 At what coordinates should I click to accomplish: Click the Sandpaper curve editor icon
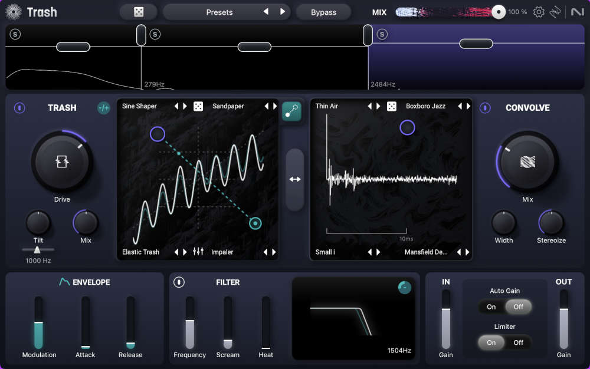(291, 111)
